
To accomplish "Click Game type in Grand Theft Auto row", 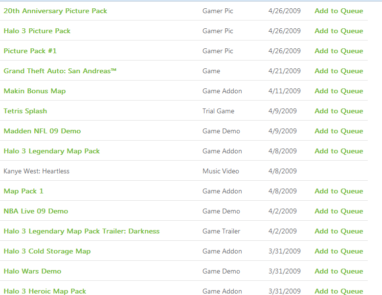I will tap(211, 71).
